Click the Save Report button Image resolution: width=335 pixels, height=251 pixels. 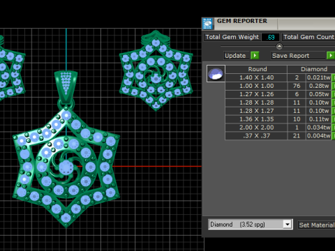point(298,56)
